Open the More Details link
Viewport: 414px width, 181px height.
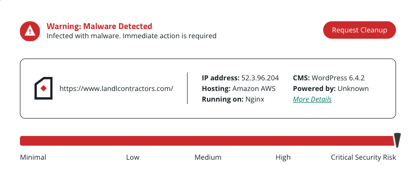tap(312, 99)
